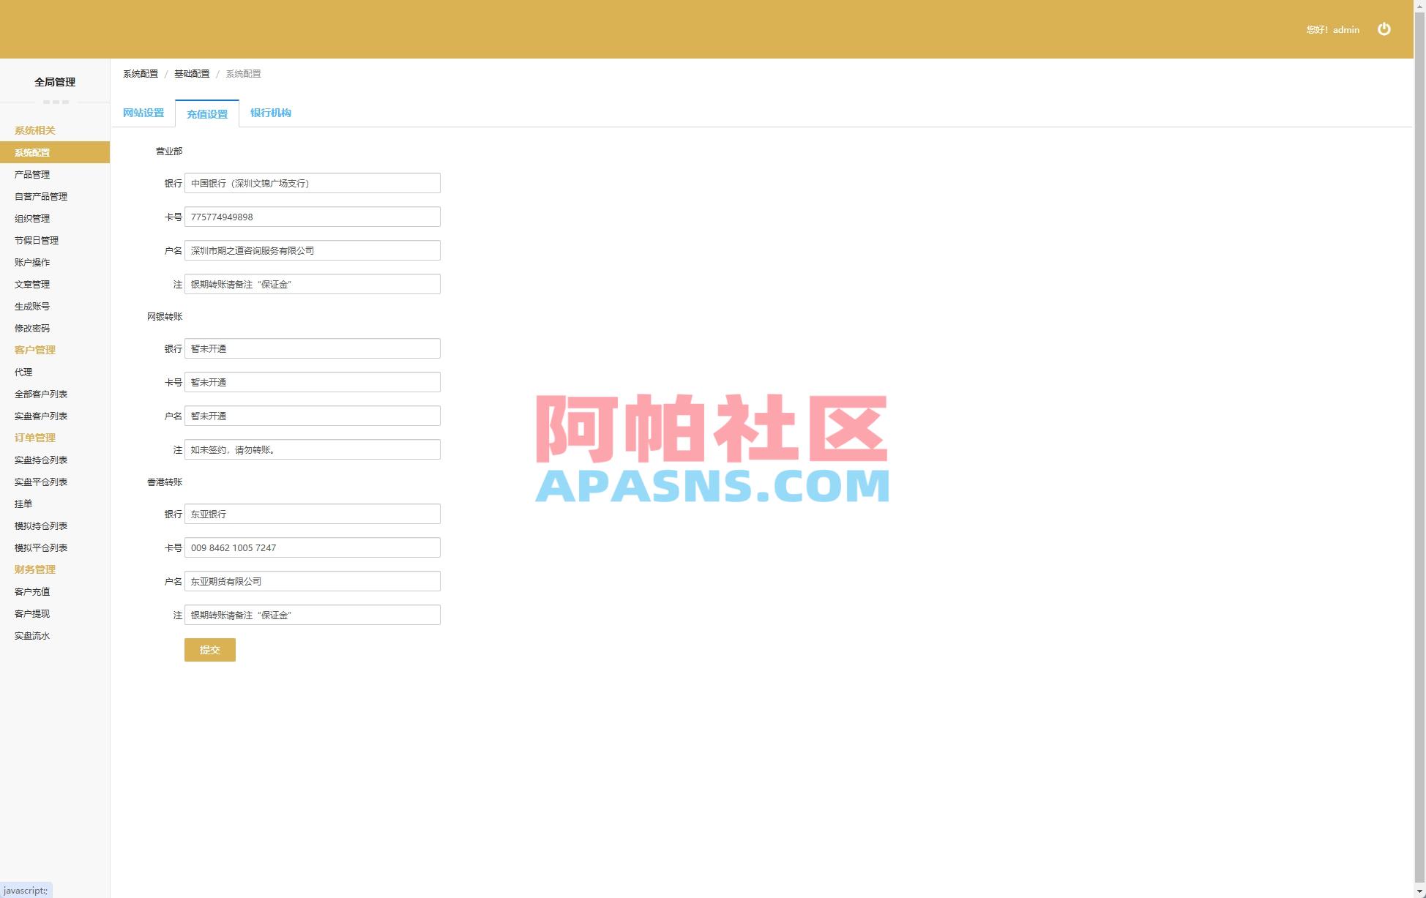This screenshot has height=898, width=1426.
Task: Click 基础配置 in the breadcrumb
Action: (x=193, y=73)
